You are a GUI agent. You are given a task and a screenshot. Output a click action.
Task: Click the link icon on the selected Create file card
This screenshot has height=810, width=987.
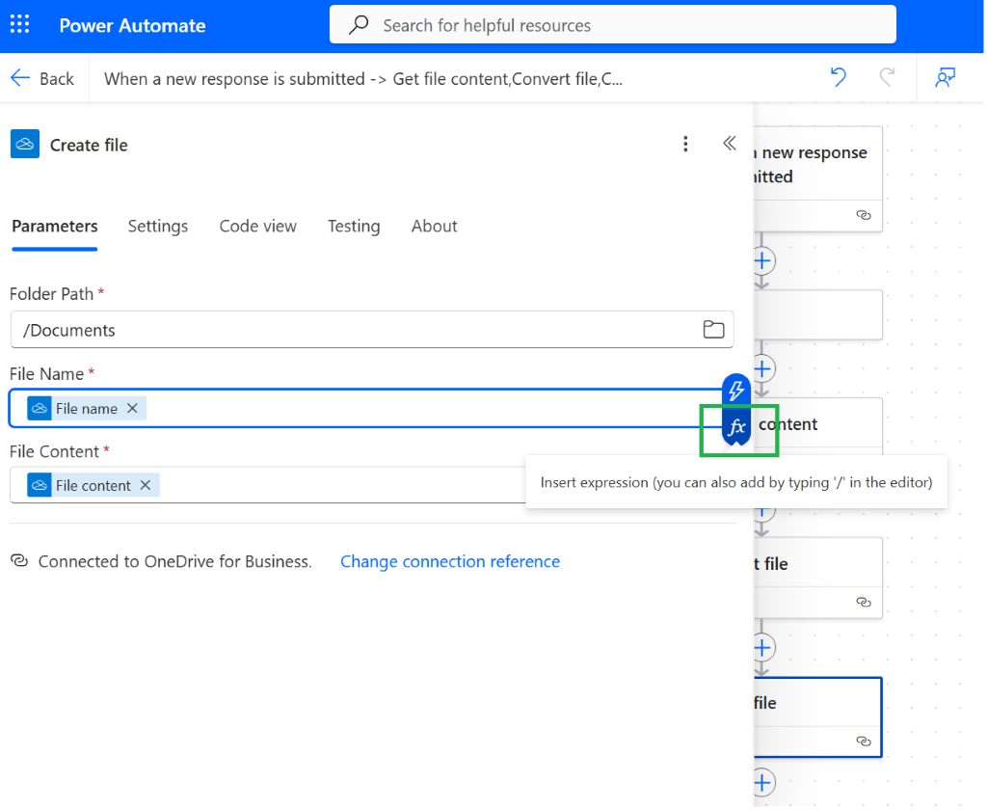(x=864, y=742)
